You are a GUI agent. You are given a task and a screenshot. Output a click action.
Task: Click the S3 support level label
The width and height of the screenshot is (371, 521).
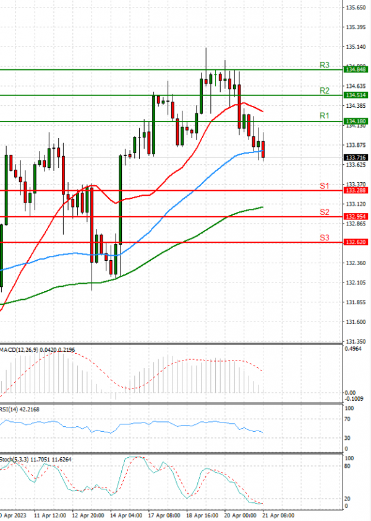pos(324,237)
